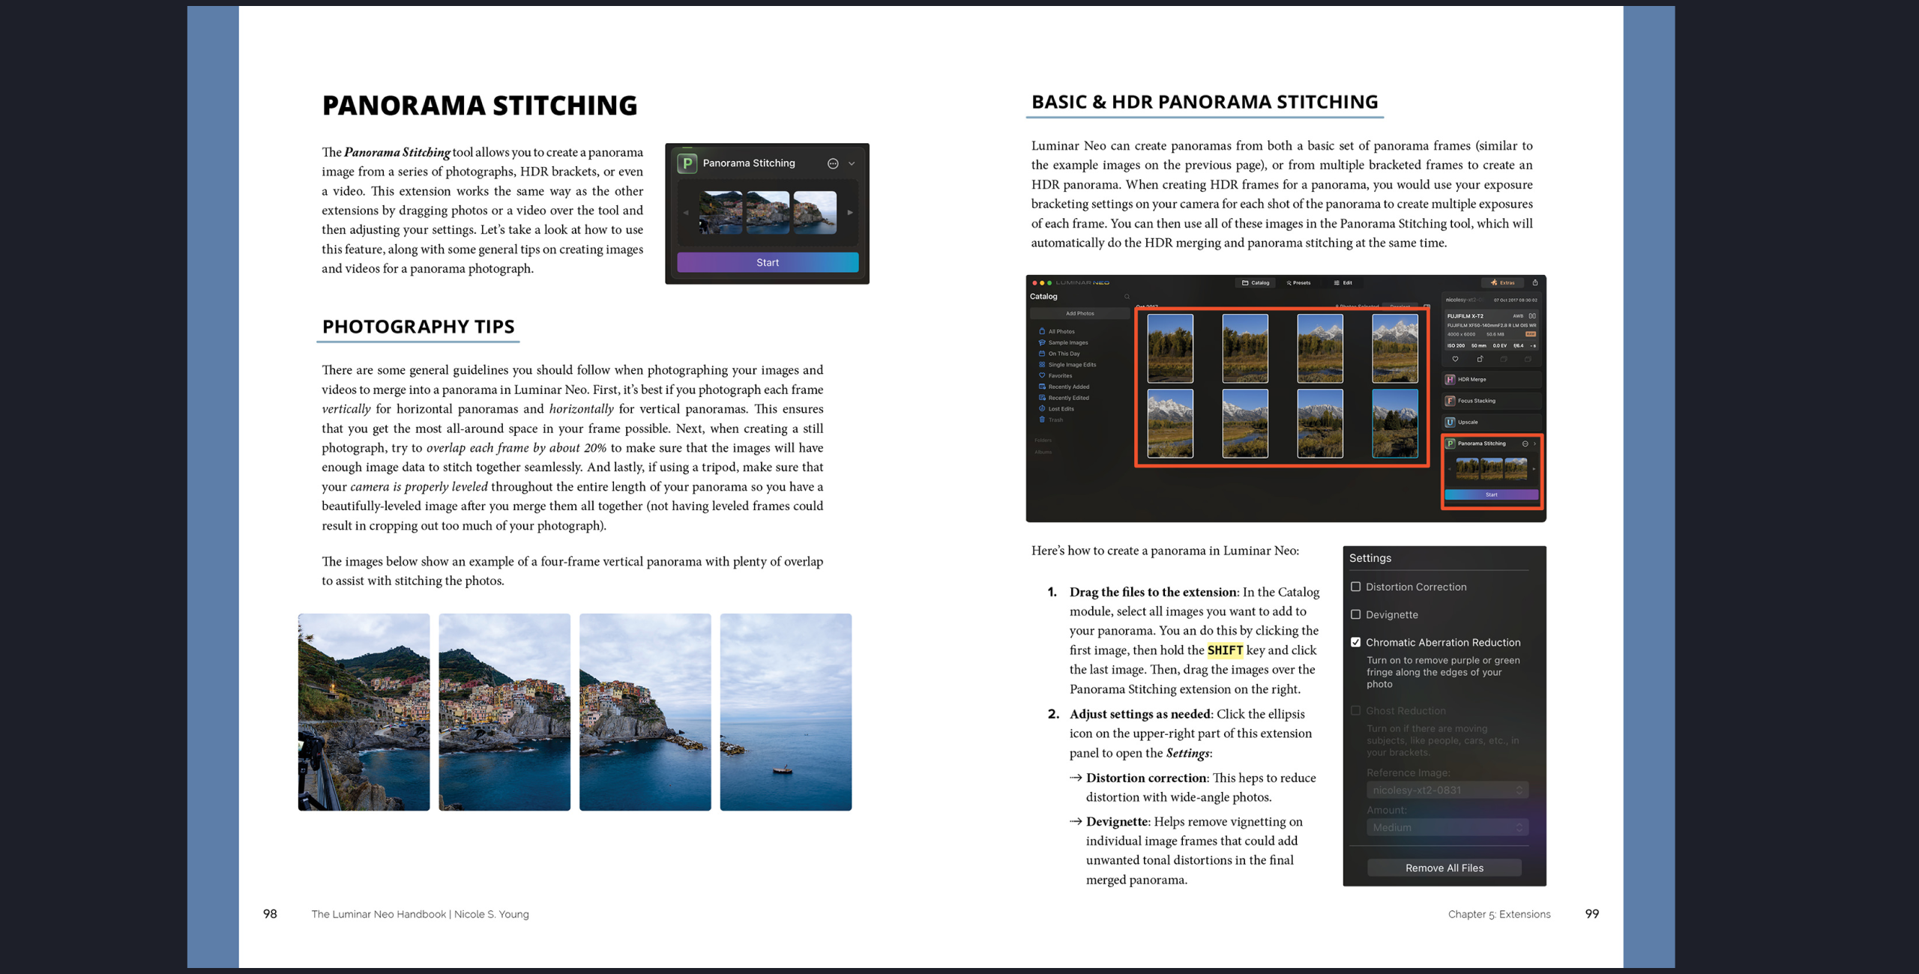This screenshot has width=1919, height=974.
Task: Click the ellipsis icon beside Panorama Stitching
Action: click(832, 163)
